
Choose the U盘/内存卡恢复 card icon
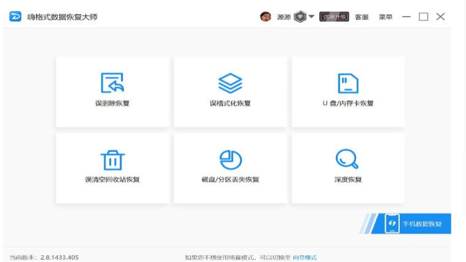tap(348, 83)
